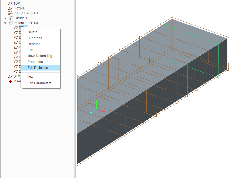Click the green highlighted datum plane outline
The image size is (239, 178).
tap(160, 41)
